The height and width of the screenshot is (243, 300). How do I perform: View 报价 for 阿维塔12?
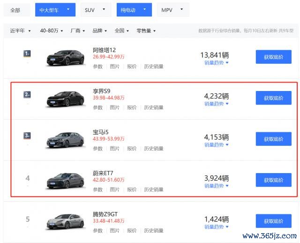pyautogui.click(x=132, y=67)
